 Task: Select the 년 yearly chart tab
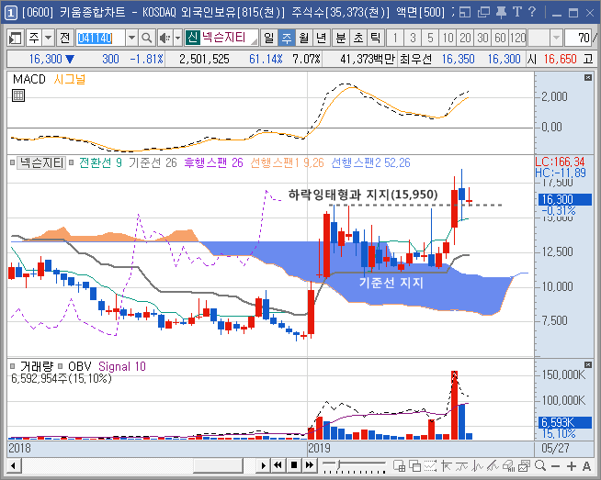point(322,38)
